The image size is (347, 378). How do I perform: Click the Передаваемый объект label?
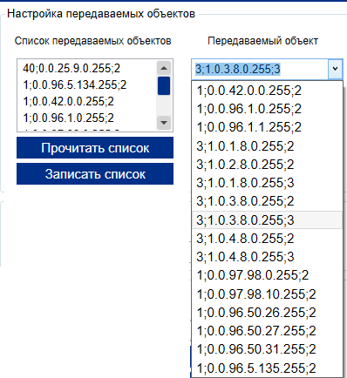point(262,41)
